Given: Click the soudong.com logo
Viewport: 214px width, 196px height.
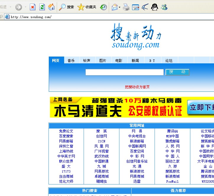Looking at the screenshot, I should 136,36.
